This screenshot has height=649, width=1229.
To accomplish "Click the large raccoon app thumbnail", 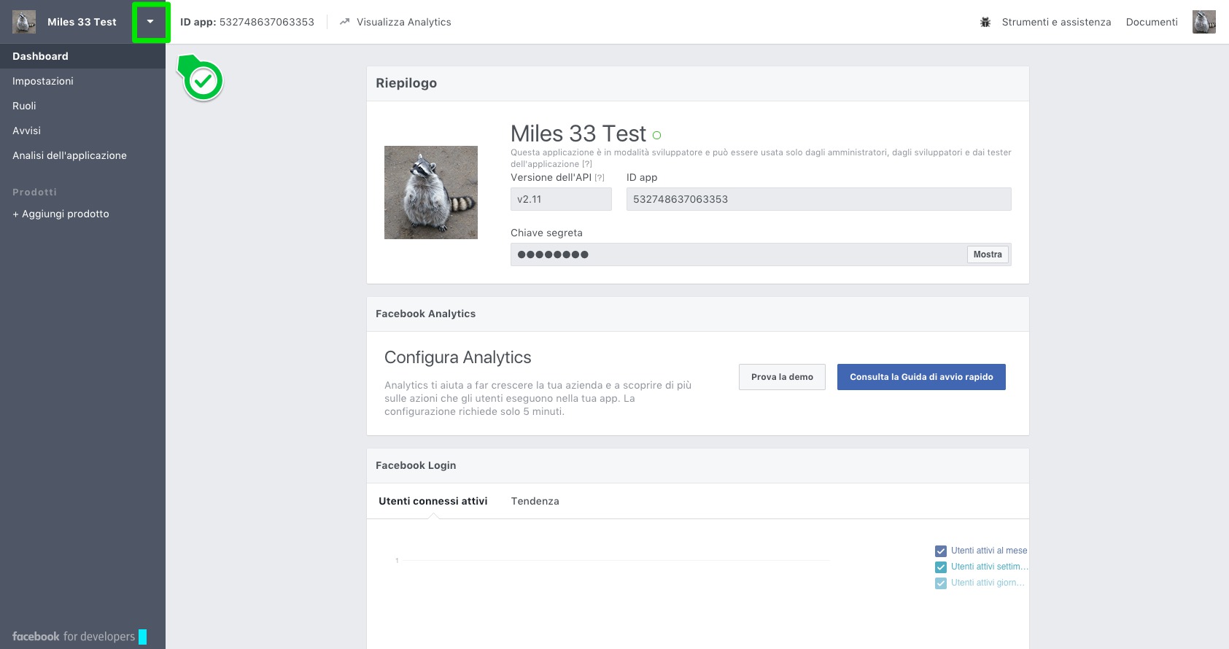I will coord(431,193).
